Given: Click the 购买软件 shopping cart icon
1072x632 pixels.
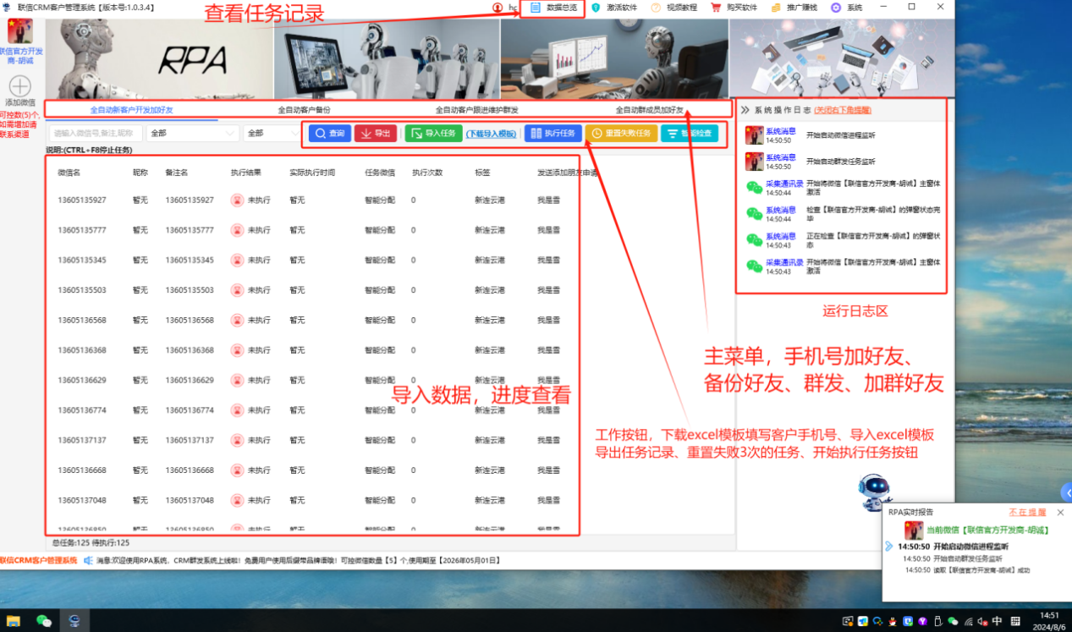Looking at the screenshot, I should tap(716, 7).
